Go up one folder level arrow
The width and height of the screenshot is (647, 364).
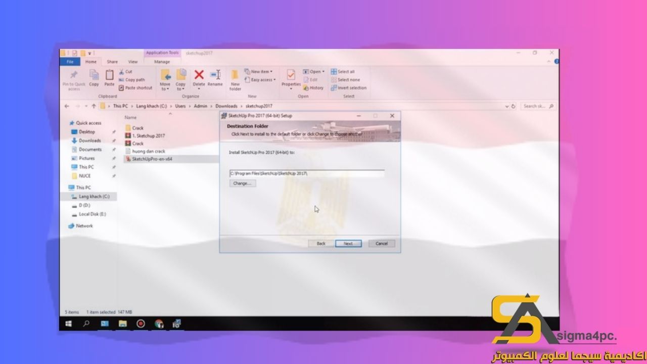(94, 106)
